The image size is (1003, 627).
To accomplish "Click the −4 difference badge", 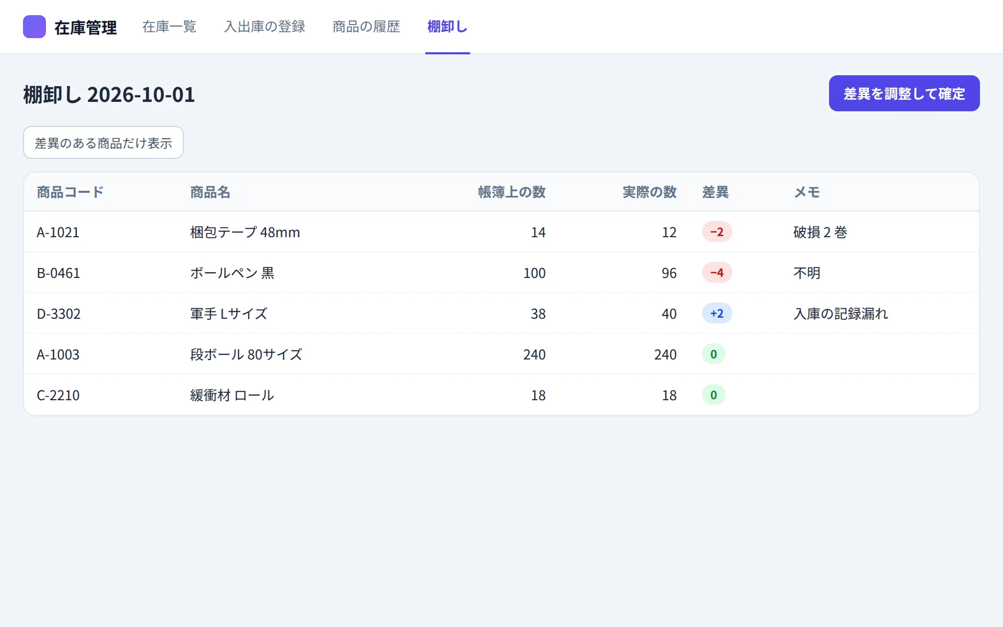I will tap(717, 273).
